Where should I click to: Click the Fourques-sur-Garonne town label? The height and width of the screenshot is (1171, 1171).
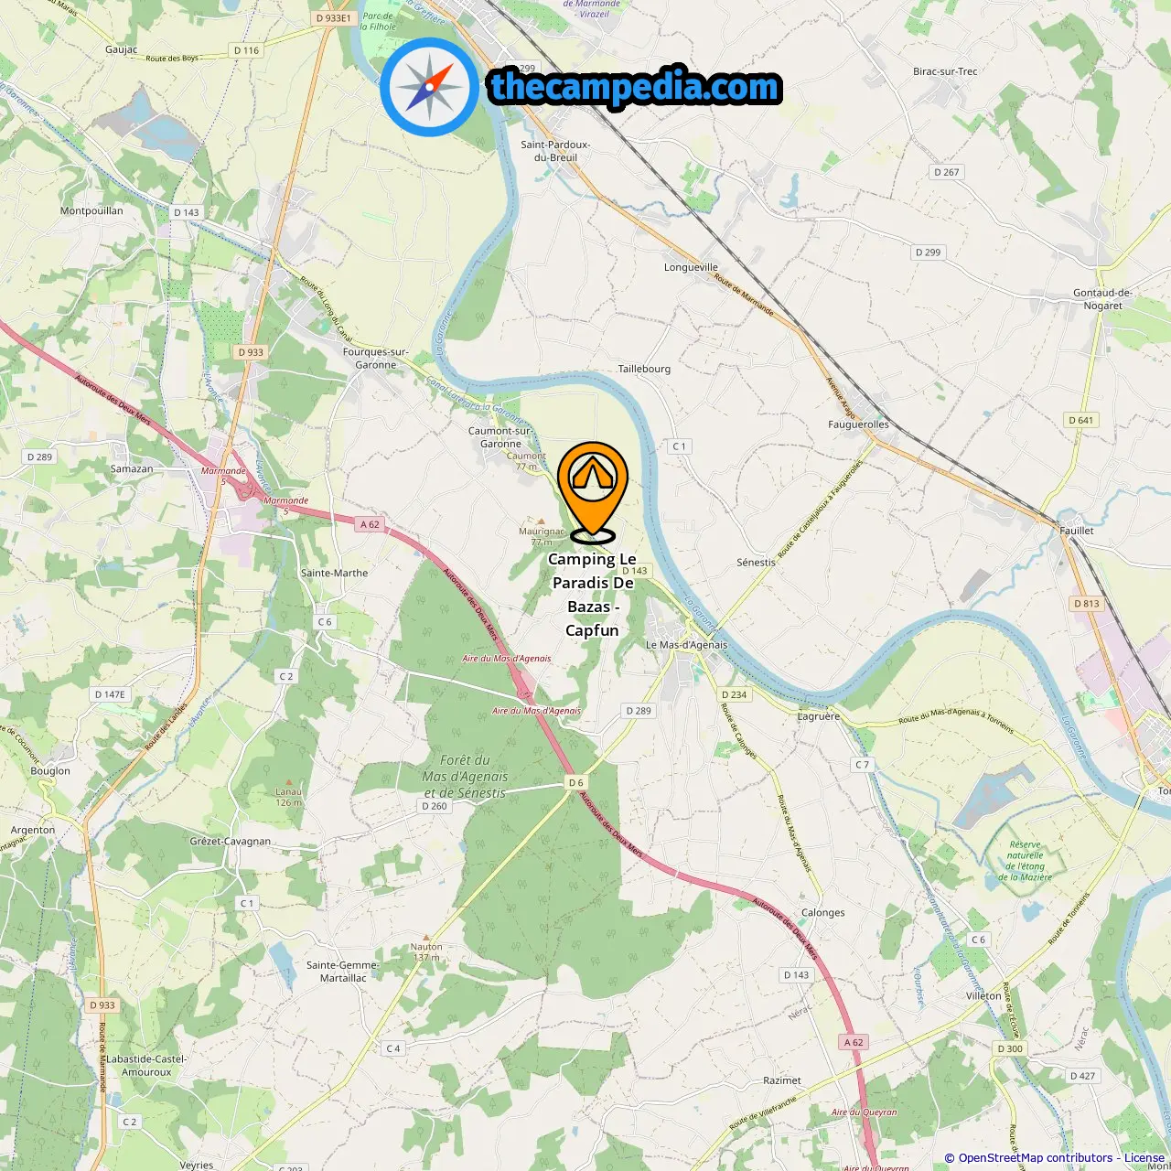point(376,358)
